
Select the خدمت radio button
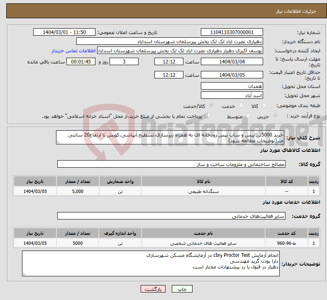pos(241,105)
